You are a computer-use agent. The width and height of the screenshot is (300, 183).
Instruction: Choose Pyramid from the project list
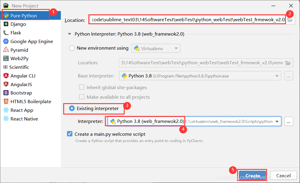(x=19, y=50)
